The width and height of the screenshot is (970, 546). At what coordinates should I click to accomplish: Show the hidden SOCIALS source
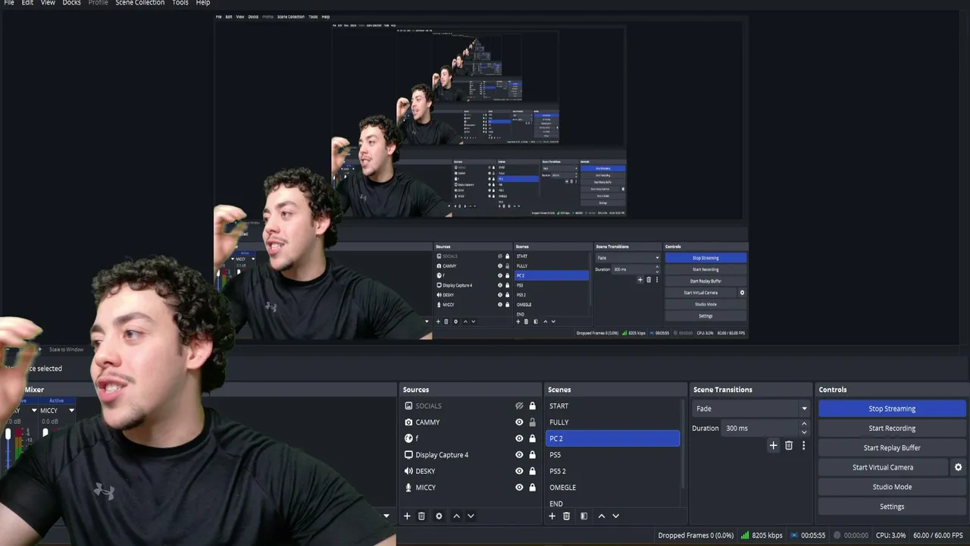click(519, 406)
